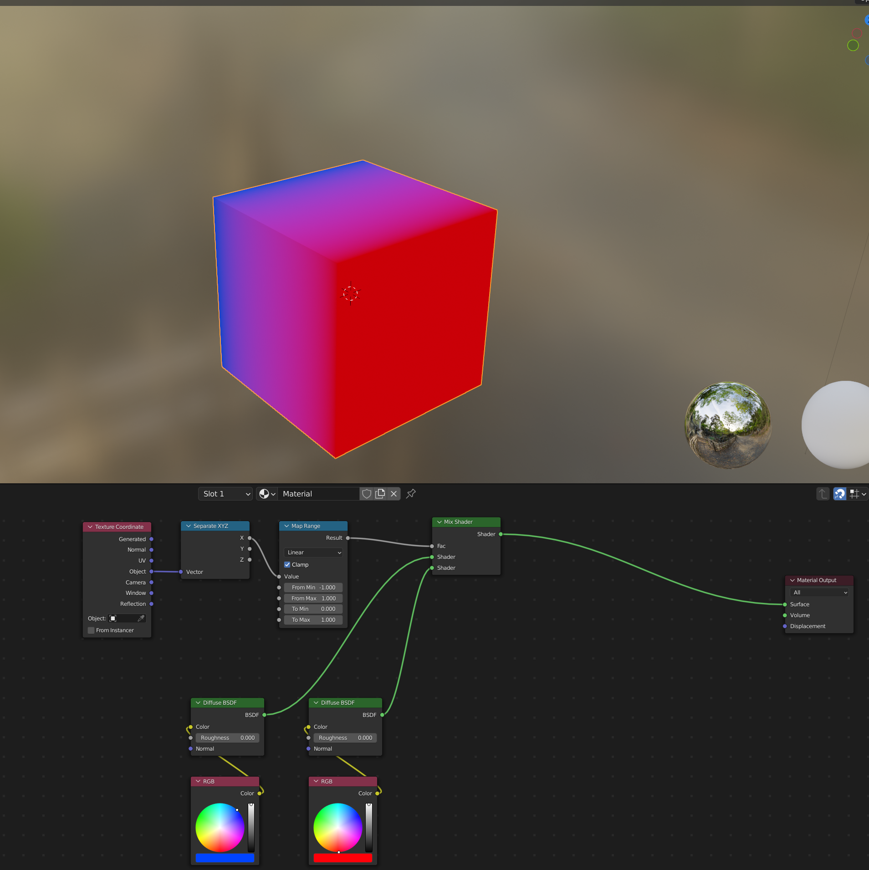Screen dimensions: 869x870
Task: Go to parent node tree with the arrow icon
Action: [x=822, y=493]
